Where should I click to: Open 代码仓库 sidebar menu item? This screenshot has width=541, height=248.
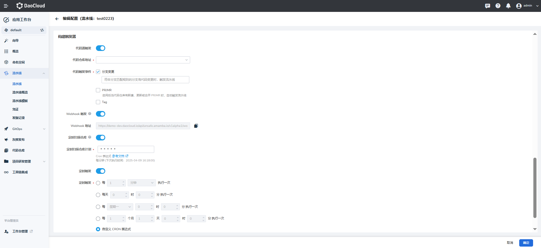tap(18, 151)
